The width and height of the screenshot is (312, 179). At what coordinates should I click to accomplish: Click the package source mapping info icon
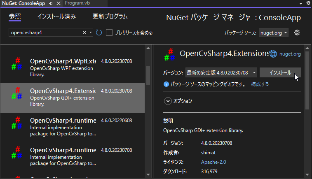click(166, 84)
